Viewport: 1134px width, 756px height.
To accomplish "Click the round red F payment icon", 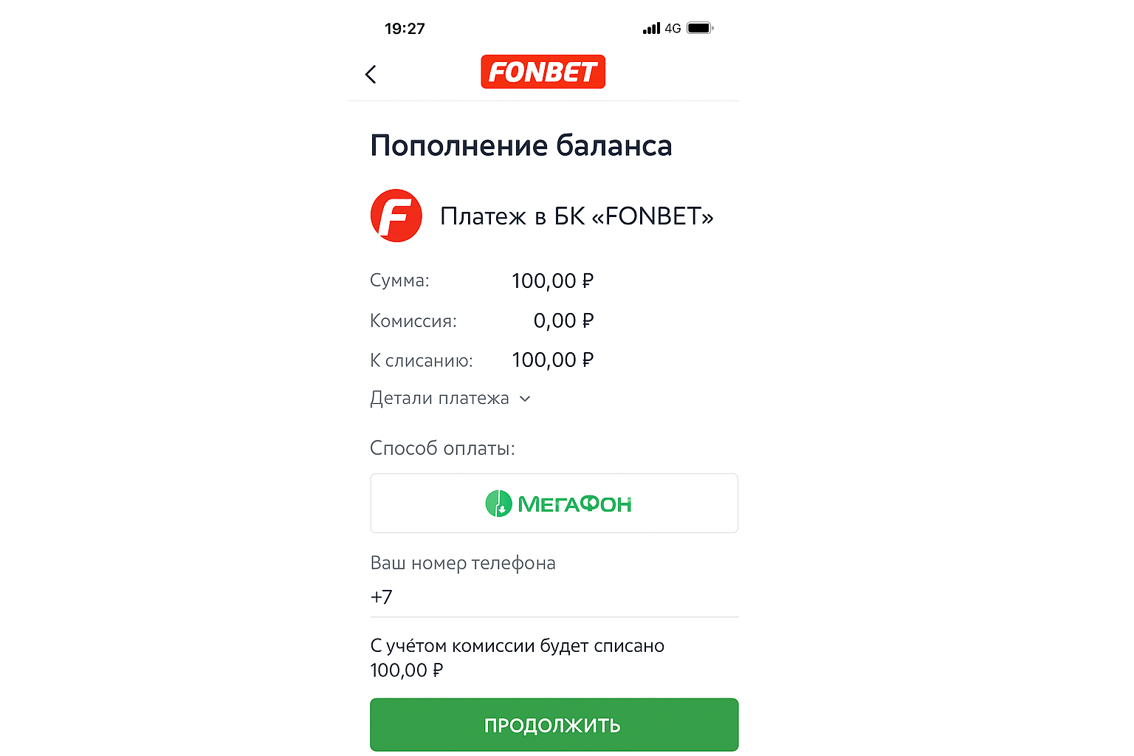I will coord(396,216).
